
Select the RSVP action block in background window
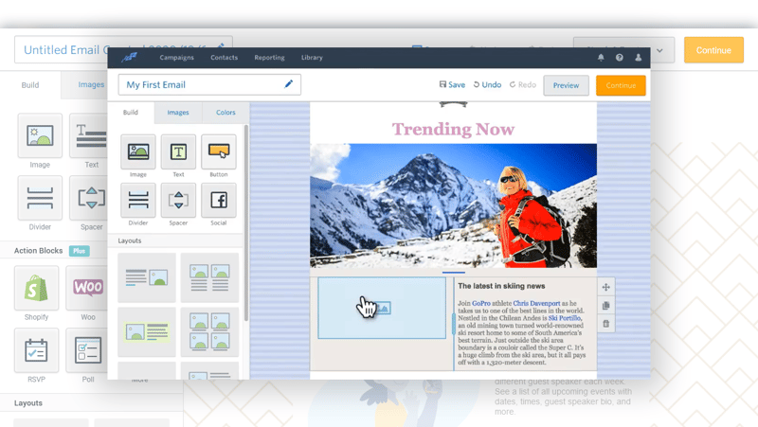tap(36, 350)
